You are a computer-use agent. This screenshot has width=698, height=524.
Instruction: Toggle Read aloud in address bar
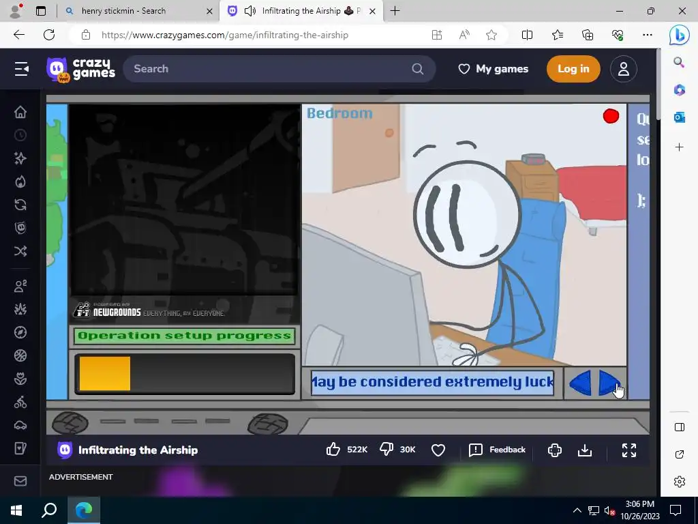click(x=464, y=35)
